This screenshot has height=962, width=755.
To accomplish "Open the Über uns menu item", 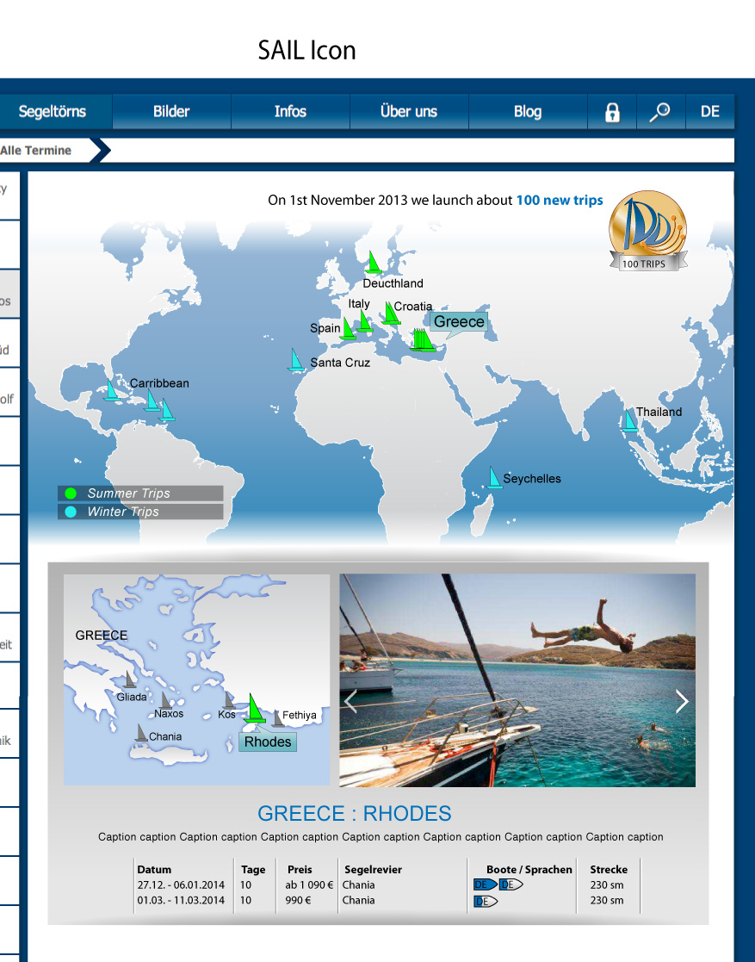I will click(409, 112).
